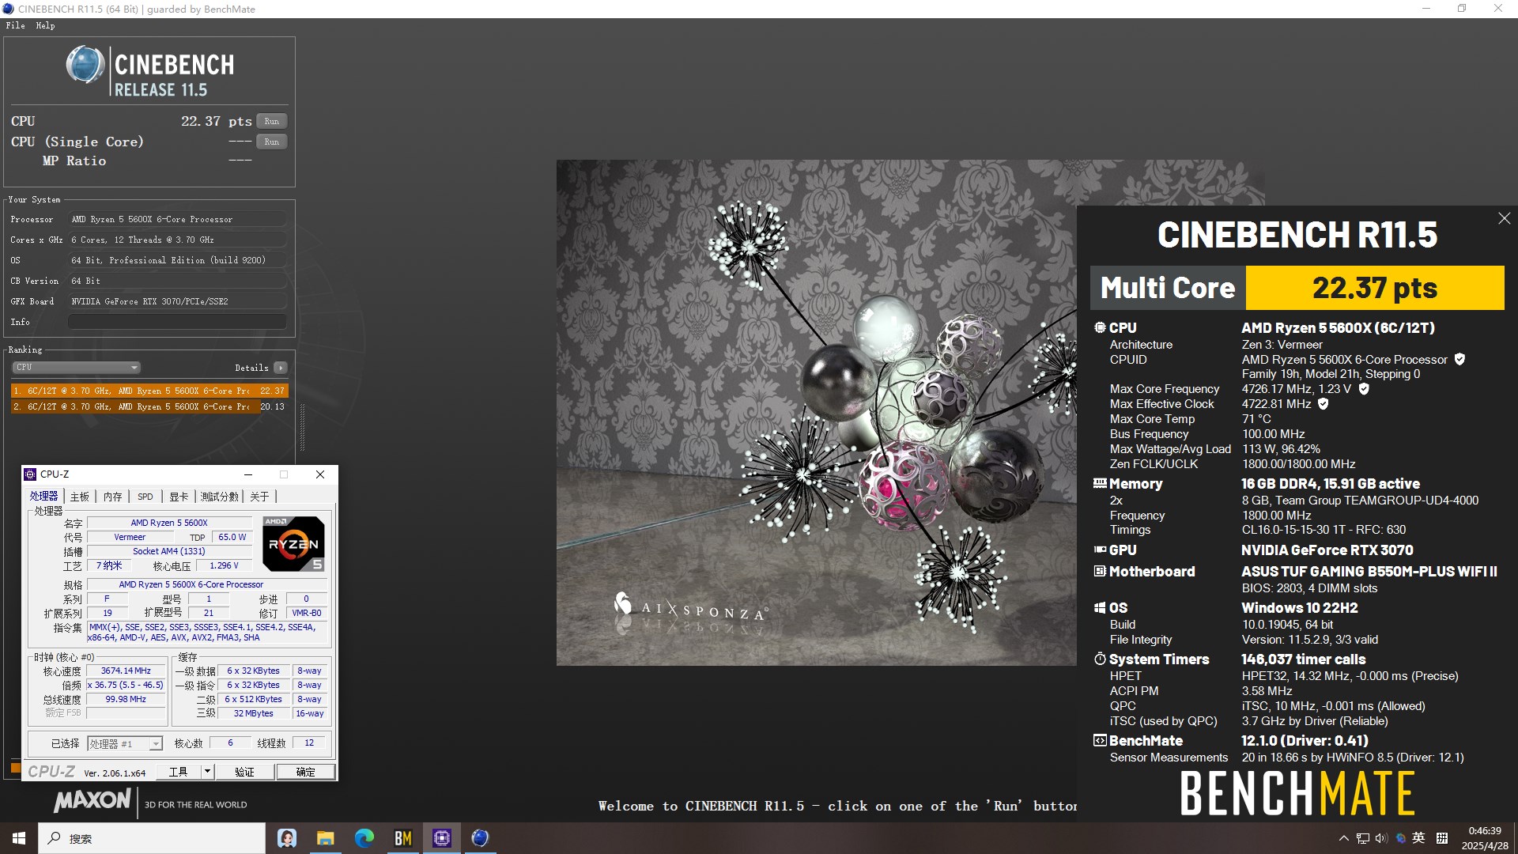Image resolution: width=1518 pixels, height=854 pixels.
Task: Open the clock and date flyout
Action: (1484, 838)
